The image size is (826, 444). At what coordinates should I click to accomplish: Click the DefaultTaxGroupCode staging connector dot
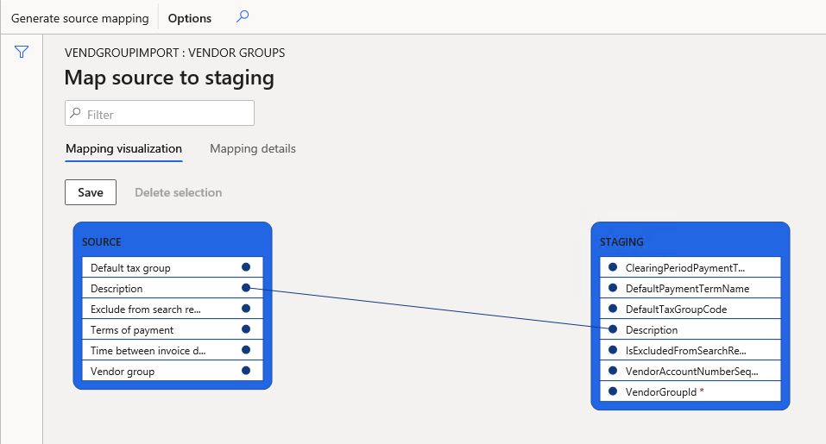613,309
